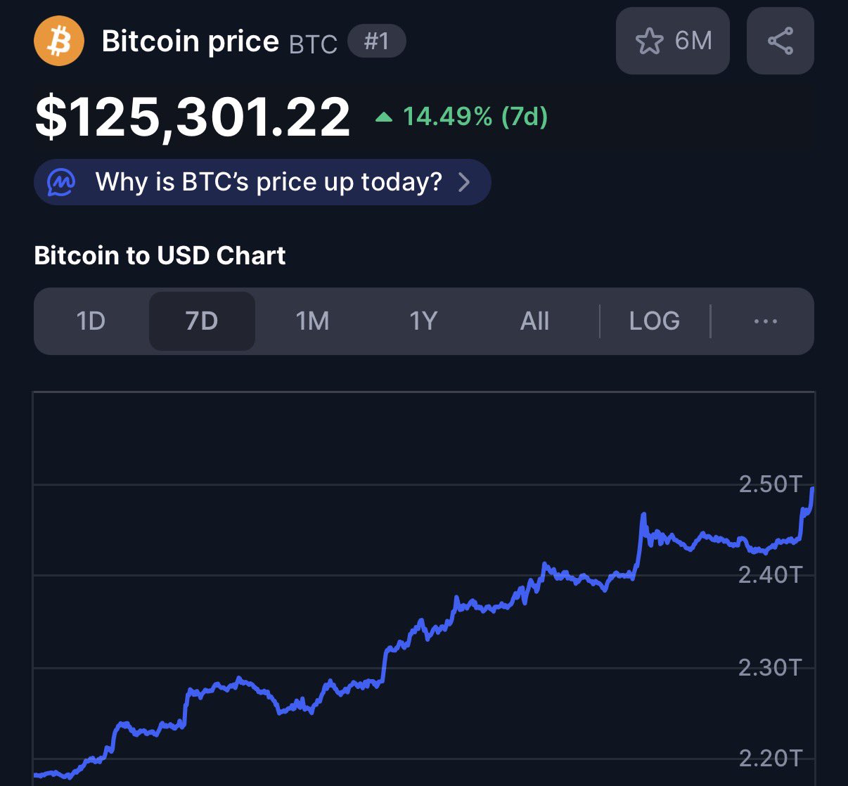Show the All time chart range
Screen dimensions: 848x786
click(x=534, y=321)
